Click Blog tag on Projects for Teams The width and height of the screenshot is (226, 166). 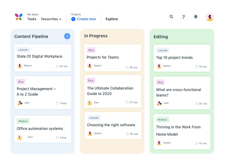pos(91,50)
